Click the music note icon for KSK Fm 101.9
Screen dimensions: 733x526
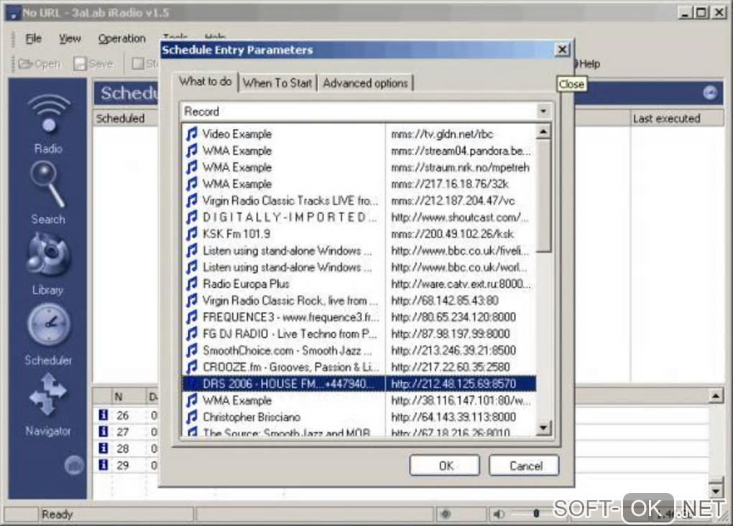(192, 234)
